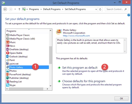Choose defaults for this program
The height and width of the screenshot is (104, 132).
click(x=84, y=81)
